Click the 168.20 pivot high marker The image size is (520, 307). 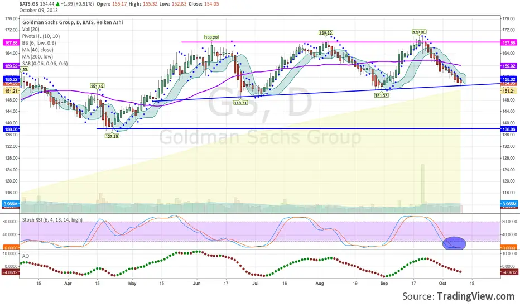211,37
